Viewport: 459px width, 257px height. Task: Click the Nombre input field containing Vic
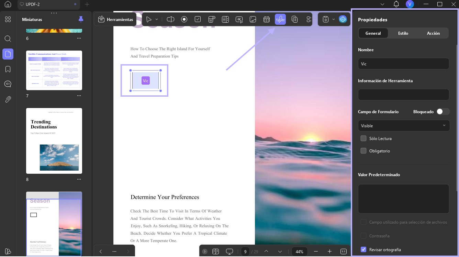pos(404,64)
